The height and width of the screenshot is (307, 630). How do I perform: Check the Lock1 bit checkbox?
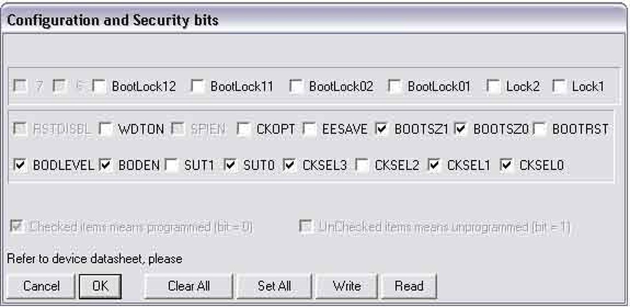pyautogui.click(x=559, y=86)
